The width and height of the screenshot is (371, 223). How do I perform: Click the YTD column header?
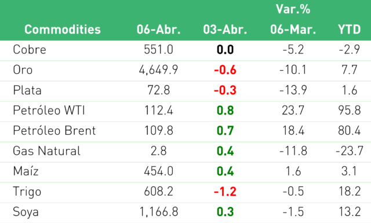coord(349,30)
